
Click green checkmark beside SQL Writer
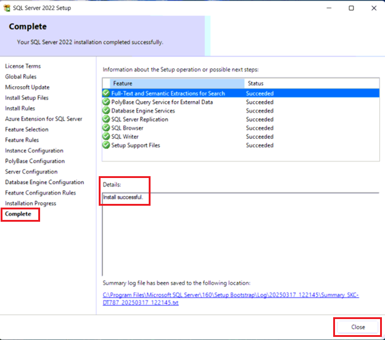point(106,136)
